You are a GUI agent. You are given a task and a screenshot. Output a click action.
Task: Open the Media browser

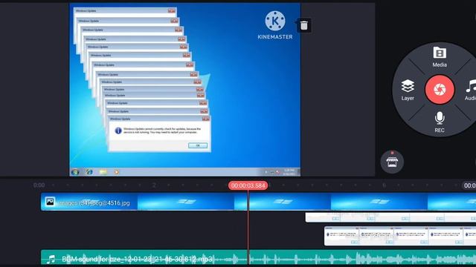[x=440, y=57]
